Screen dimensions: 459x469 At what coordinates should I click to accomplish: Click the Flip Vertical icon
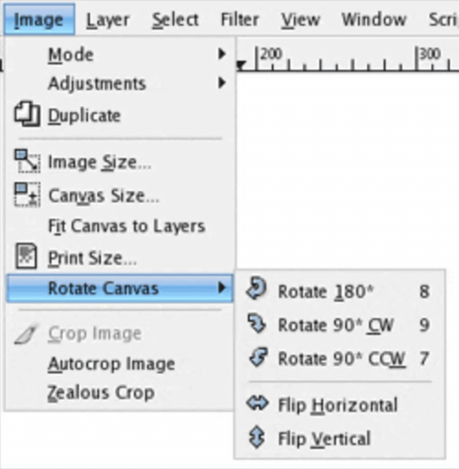(256, 438)
